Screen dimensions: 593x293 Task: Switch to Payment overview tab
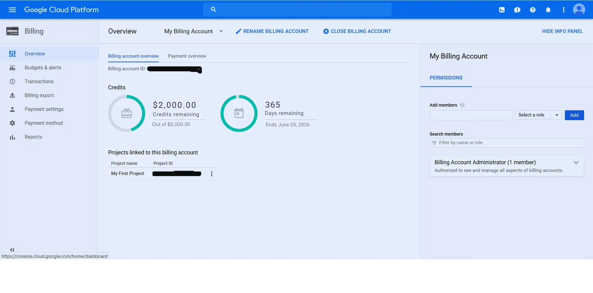point(187,56)
